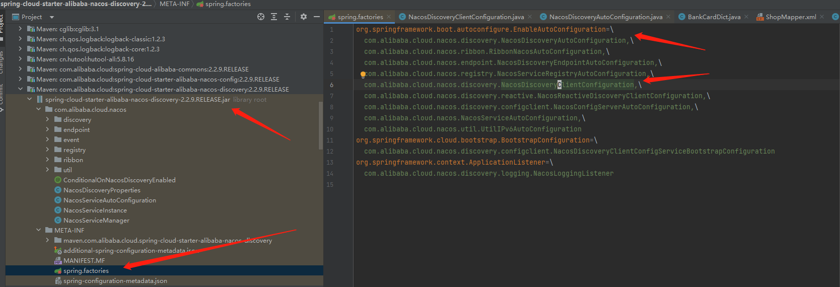
Task: Open the Project view dropdown
Action: [51, 17]
